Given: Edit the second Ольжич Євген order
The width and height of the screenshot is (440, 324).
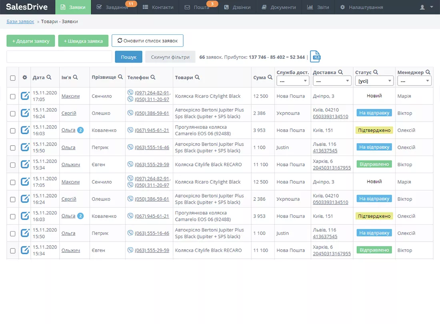Looking at the screenshot, I should click(x=25, y=250).
